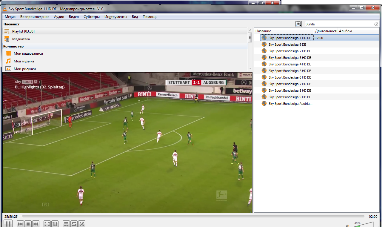Click the VLC cone icon in title bar
The image size is (382, 227).
5,9
